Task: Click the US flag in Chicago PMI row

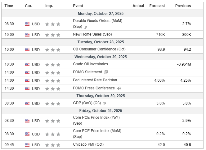Action: (27, 145)
